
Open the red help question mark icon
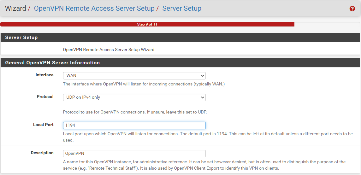click(x=352, y=9)
